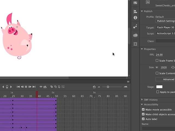Viewport: 175px width, 131px height.
Task: Open the Swatches panel icon
Action: (x=135, y=3)
